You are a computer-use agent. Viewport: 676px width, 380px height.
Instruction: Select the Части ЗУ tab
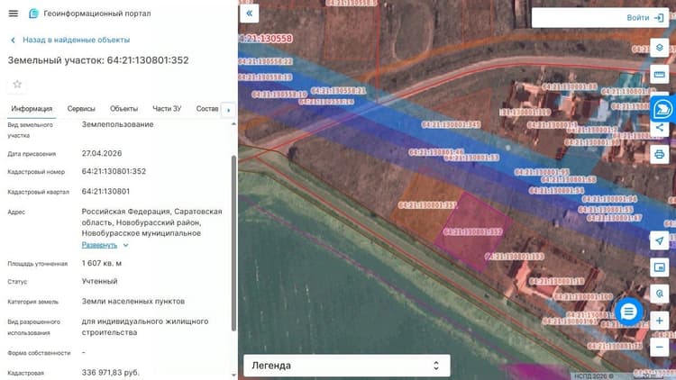click(167, 109)
